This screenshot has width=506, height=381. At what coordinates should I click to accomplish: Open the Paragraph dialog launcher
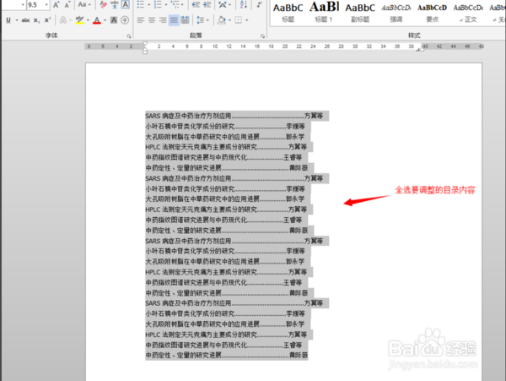pyautogui.click(x=262, y=36)
